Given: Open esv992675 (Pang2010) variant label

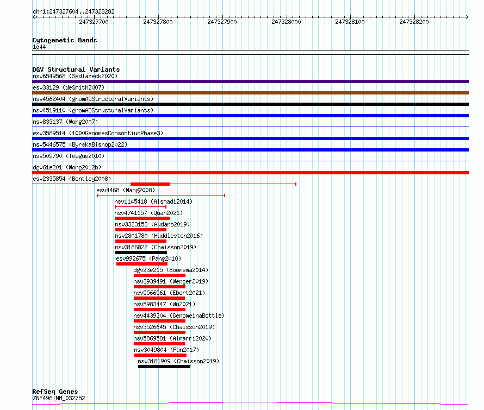Looking at the screenshot, I should pos(148,258).
